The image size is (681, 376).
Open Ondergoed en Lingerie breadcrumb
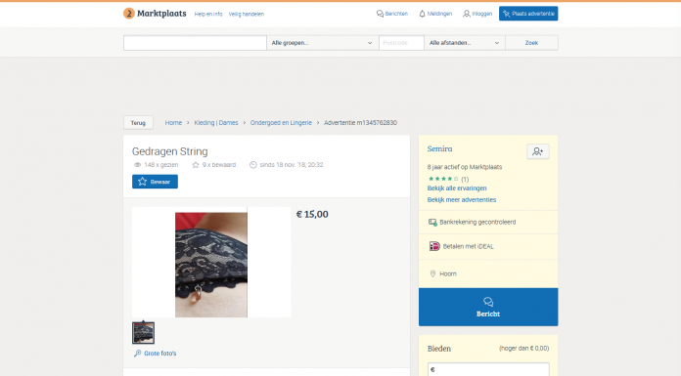(281, 123)
